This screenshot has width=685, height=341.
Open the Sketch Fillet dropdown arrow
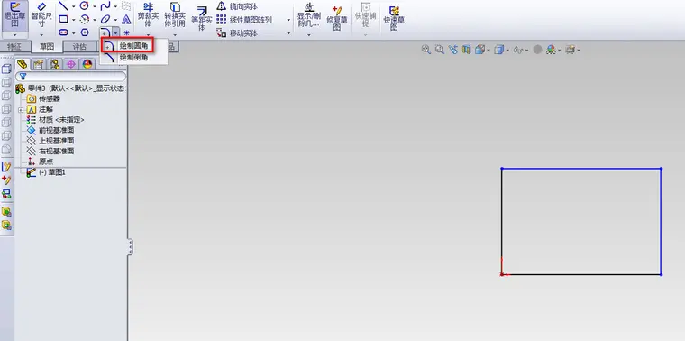coord(115,32)
